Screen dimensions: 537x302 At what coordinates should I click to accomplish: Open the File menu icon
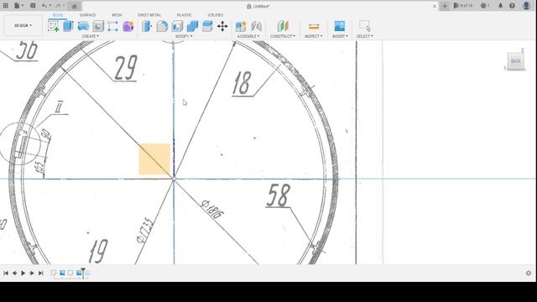(x=17, y=6)
